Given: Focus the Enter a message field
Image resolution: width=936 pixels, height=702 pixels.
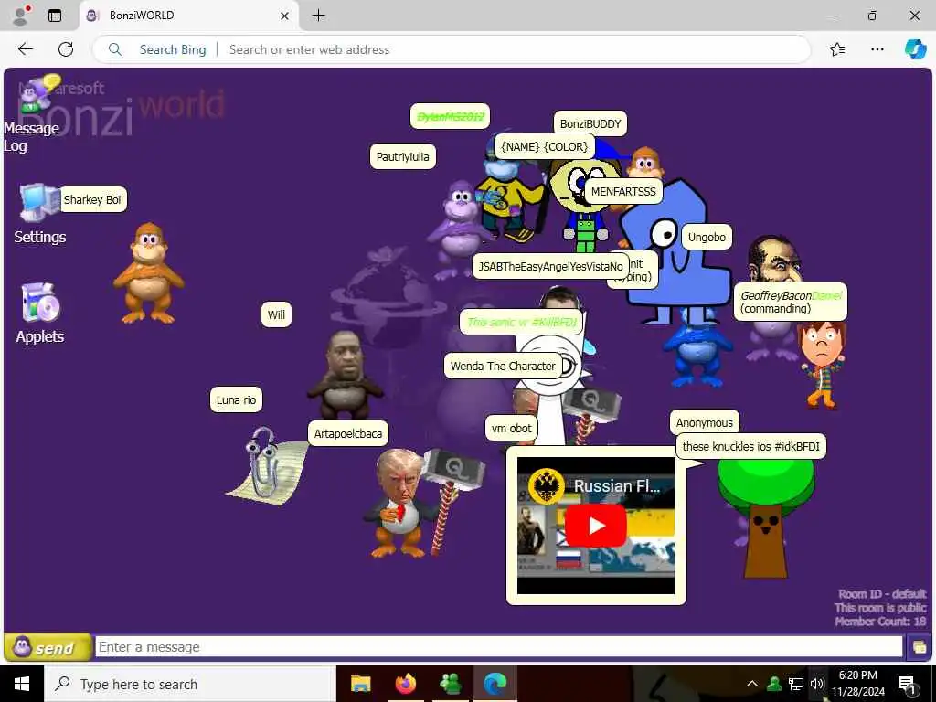Looking at the screenshot, I should 498,646.
